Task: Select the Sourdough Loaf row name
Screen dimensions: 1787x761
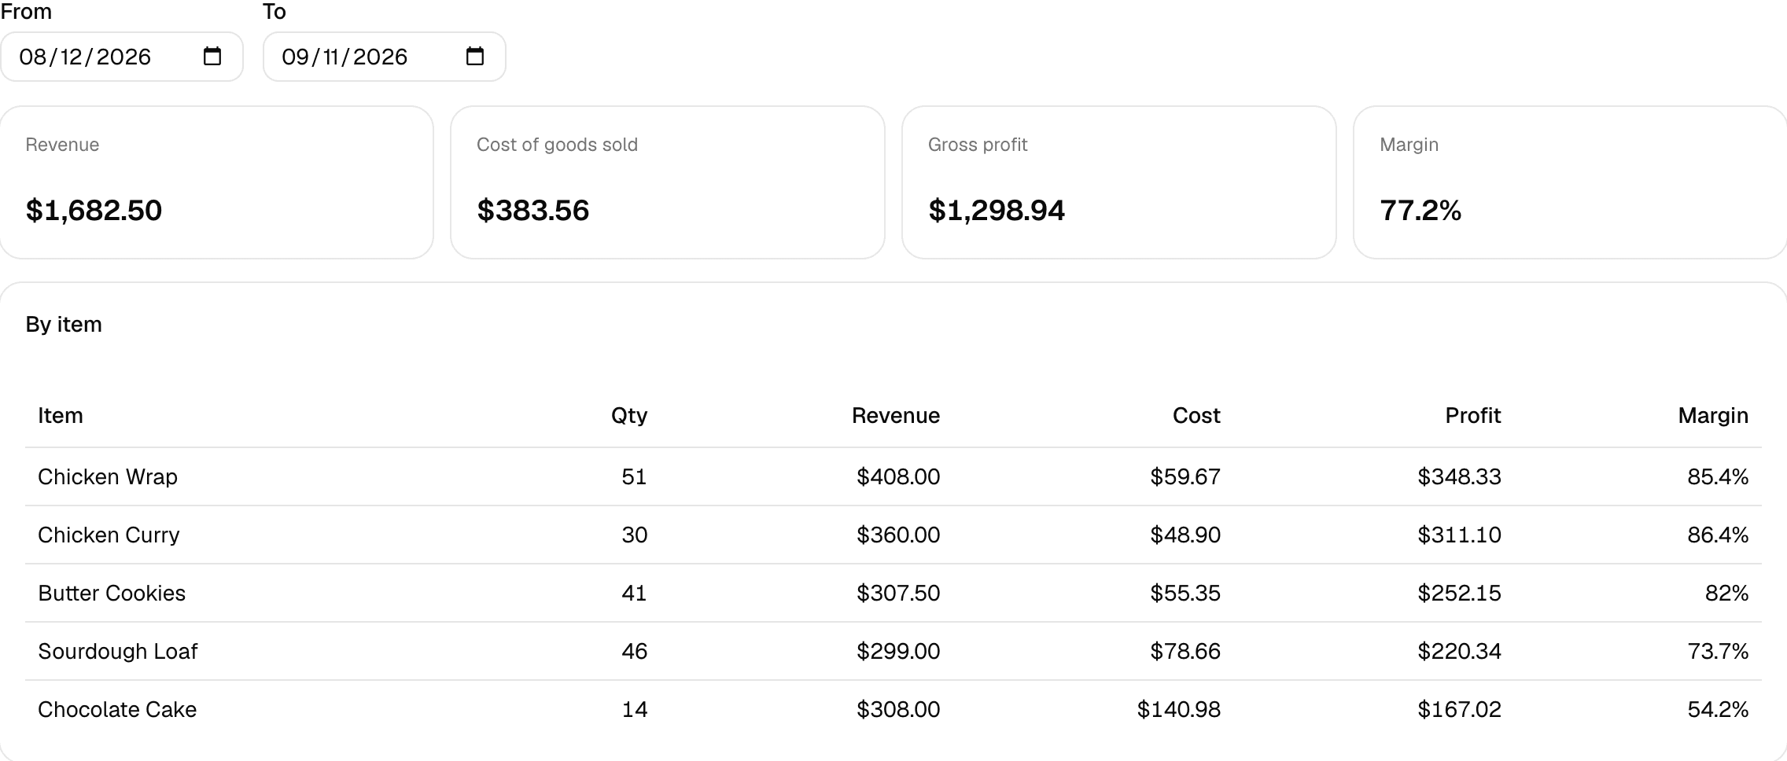Action: (118, 652)
